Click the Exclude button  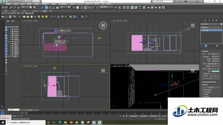point(211,87)
